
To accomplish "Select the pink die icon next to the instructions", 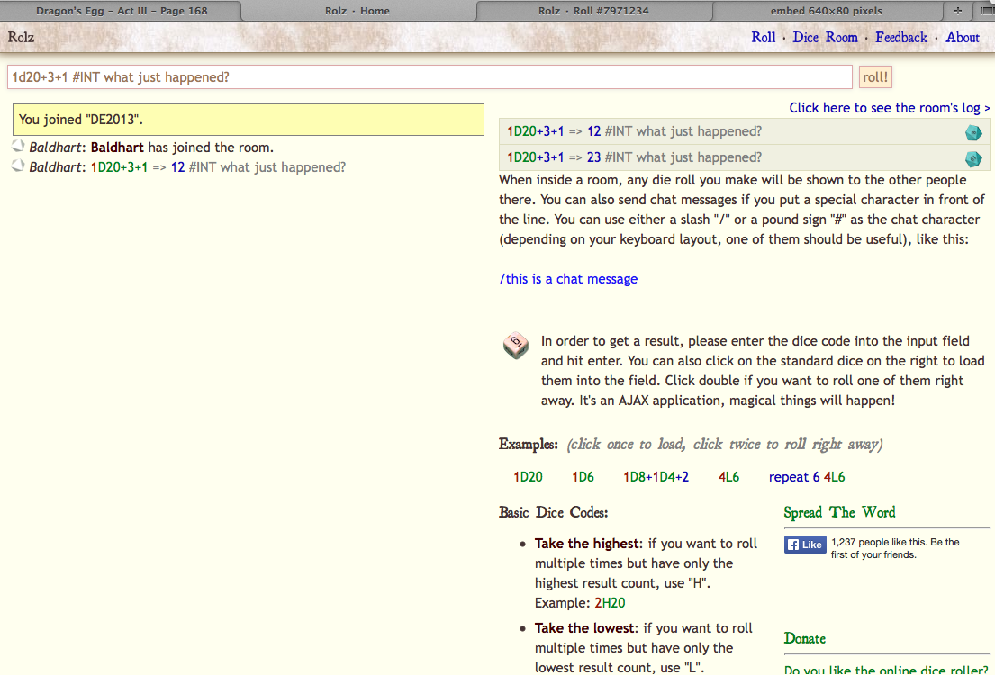I will click(x=515, y=346).
